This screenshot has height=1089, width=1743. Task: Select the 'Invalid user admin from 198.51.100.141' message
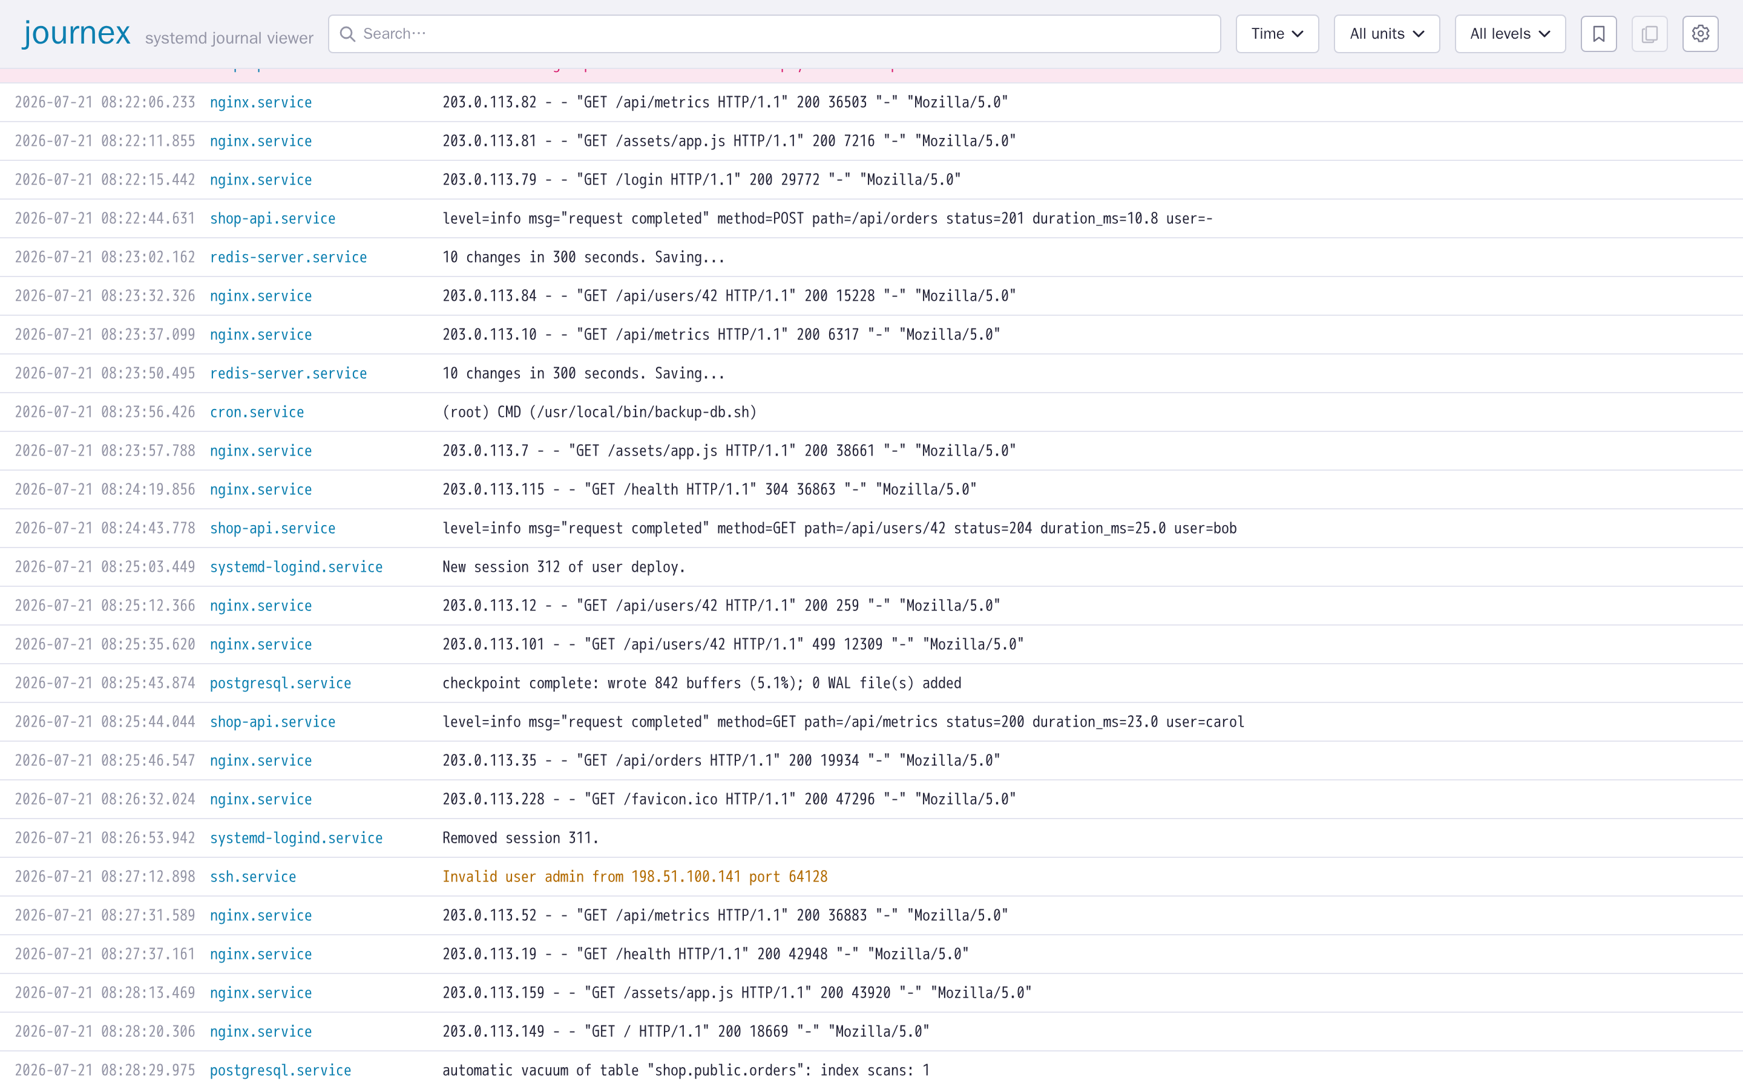coord(634,877)
